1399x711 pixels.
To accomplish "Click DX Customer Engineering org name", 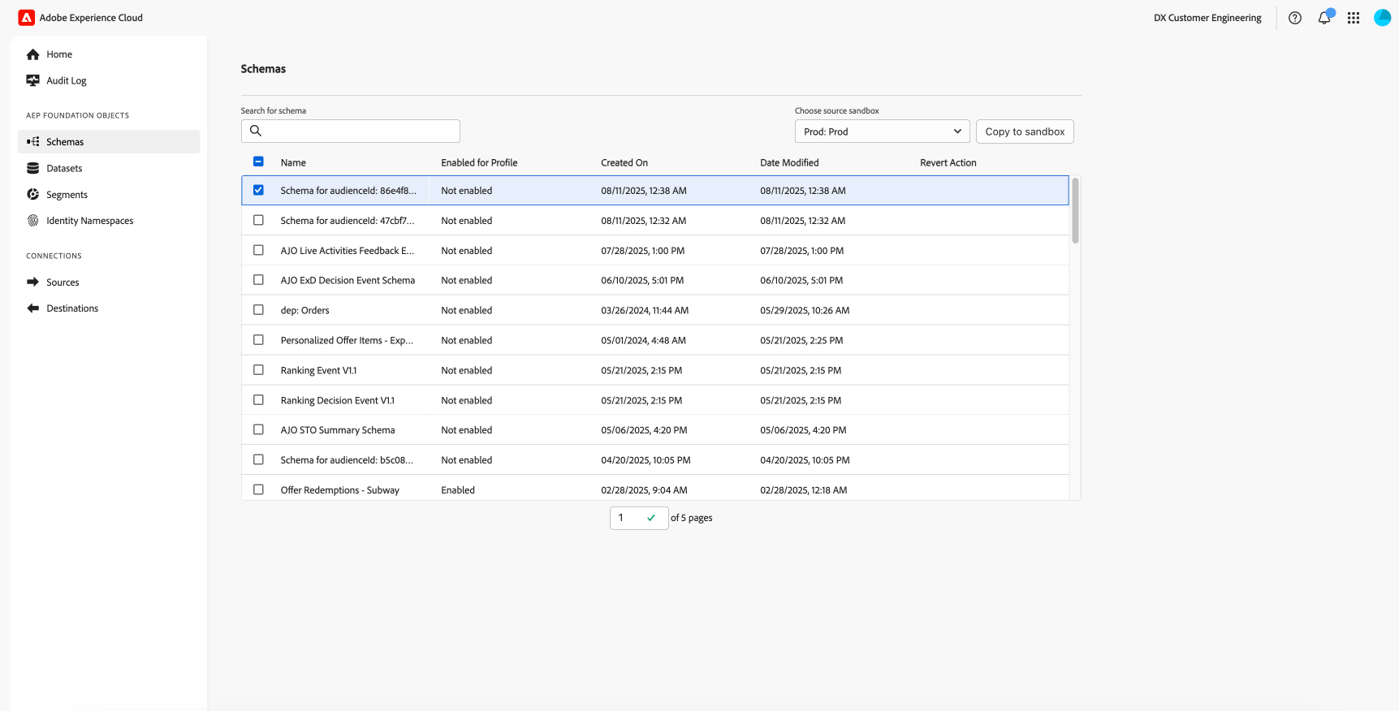I will (x=1207, y=18).
